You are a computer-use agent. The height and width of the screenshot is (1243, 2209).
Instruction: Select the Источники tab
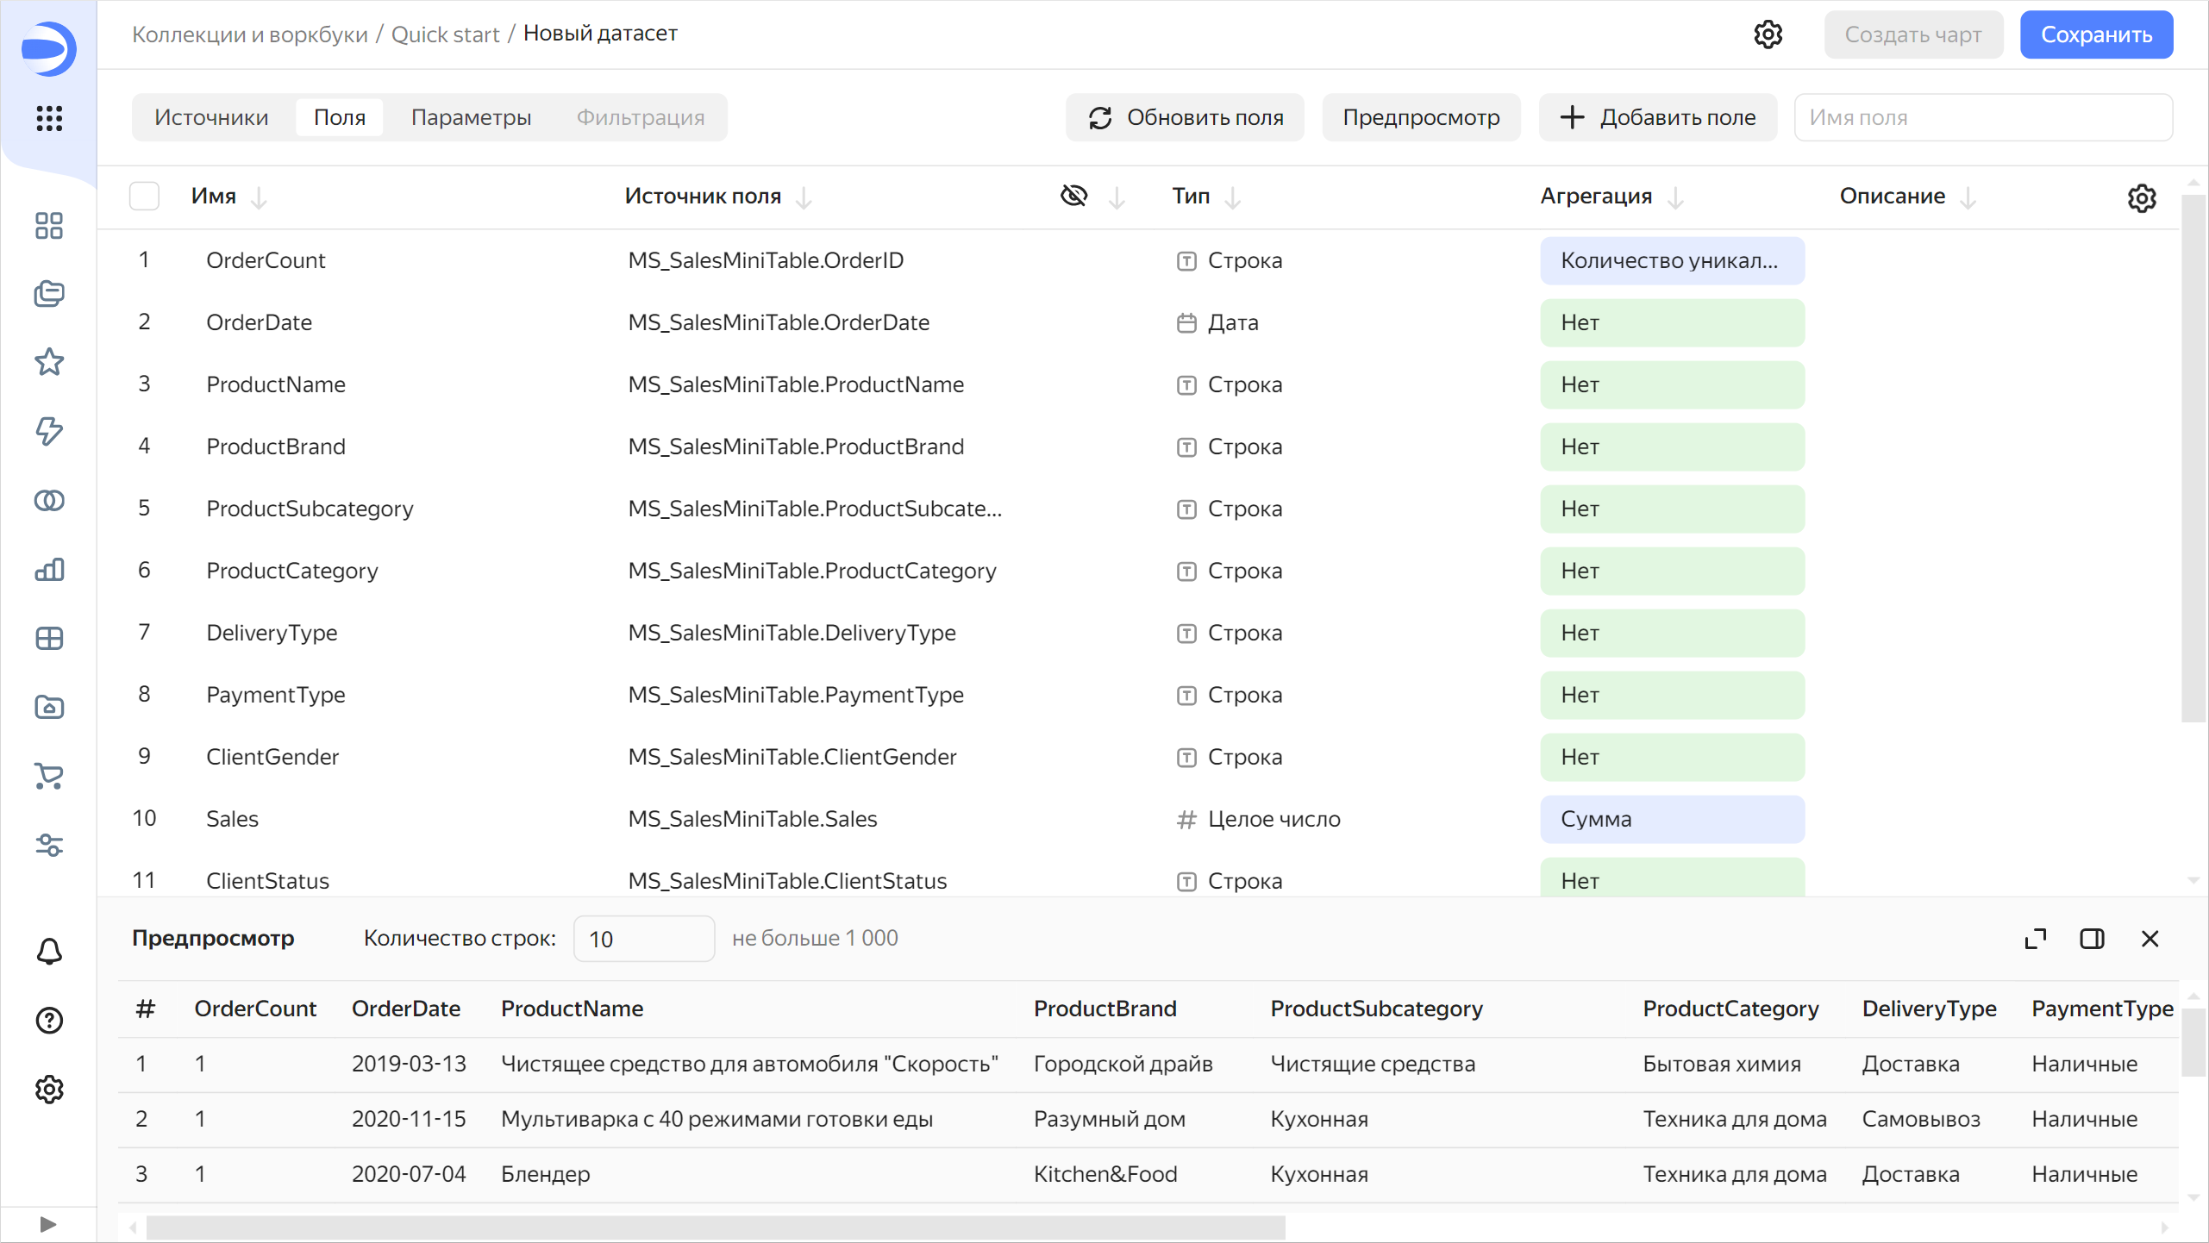(x=211, y=117)
